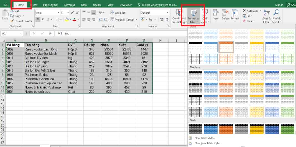Expand the General number format dropdown
296x147 pixels.
(x=167, y=13)
